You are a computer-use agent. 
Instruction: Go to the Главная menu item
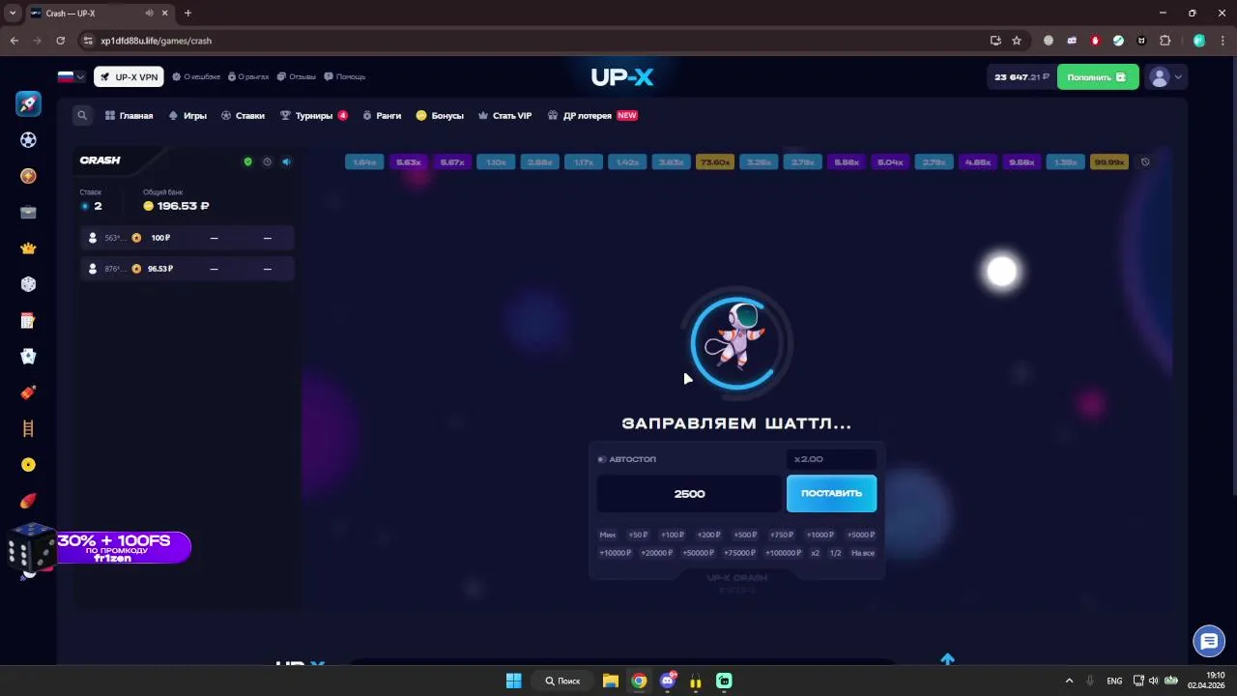pos(129,115)
